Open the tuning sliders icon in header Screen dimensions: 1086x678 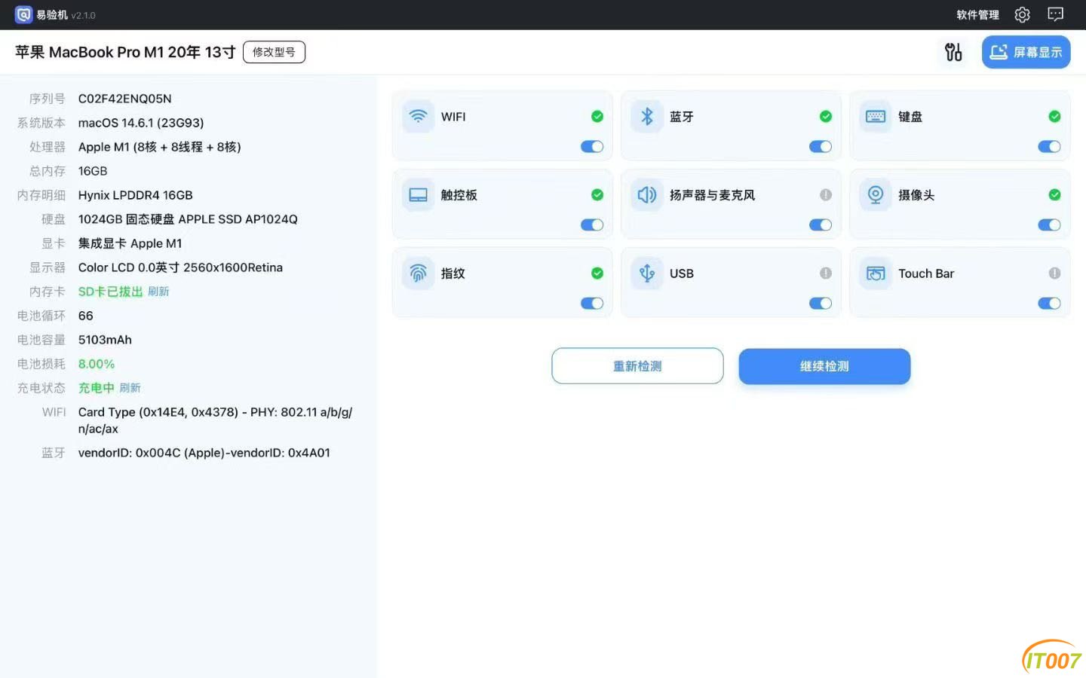pos(953,52)
